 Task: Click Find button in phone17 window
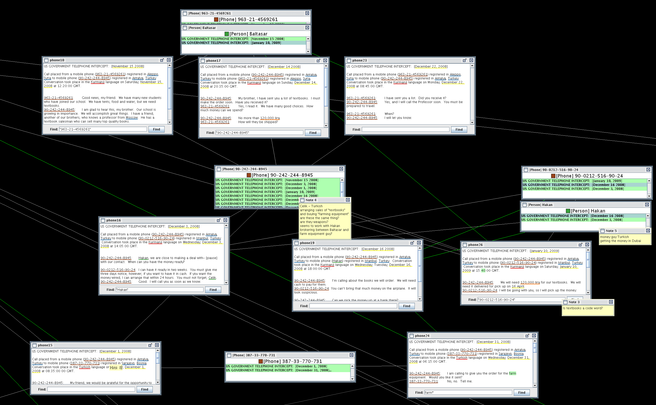coord(313,133)
